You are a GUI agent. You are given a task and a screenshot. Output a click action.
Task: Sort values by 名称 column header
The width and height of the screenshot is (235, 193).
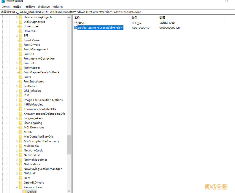(x=77, y=18)
